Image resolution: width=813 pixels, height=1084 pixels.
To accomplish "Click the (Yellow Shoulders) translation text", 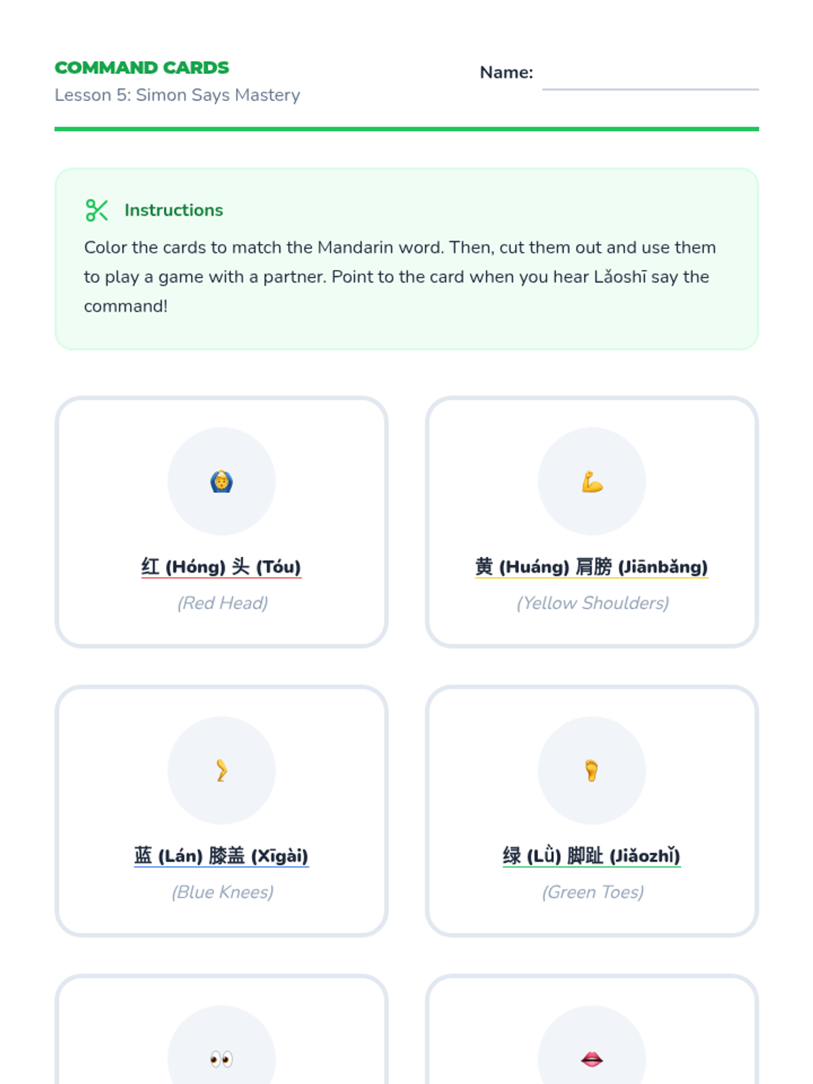I will [x=593, y=603].
